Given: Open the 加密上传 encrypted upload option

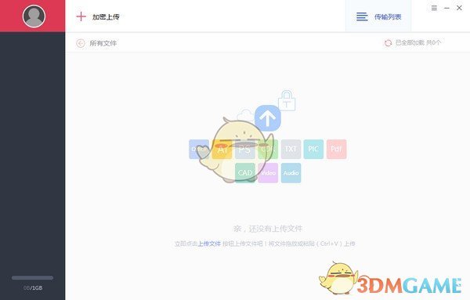Looking at the screenshot, I should pyautogui.click(x=106, y=16).
